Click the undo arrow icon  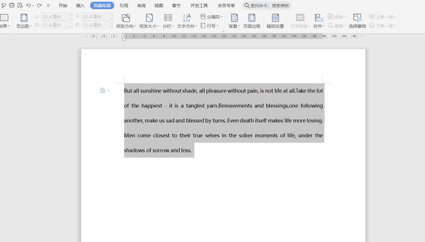(x=28, y=5)
